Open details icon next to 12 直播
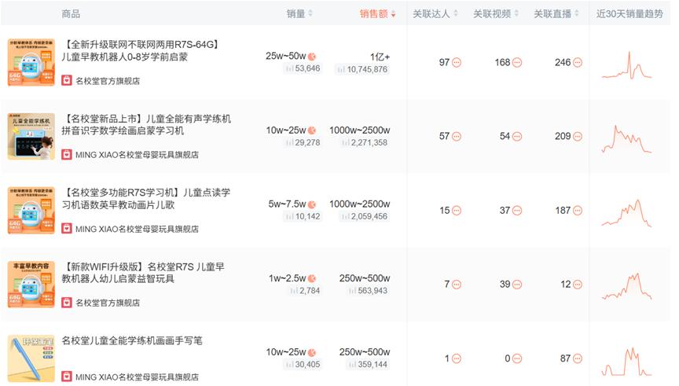The height and width of the screenshot is (386, 679). 578,285
